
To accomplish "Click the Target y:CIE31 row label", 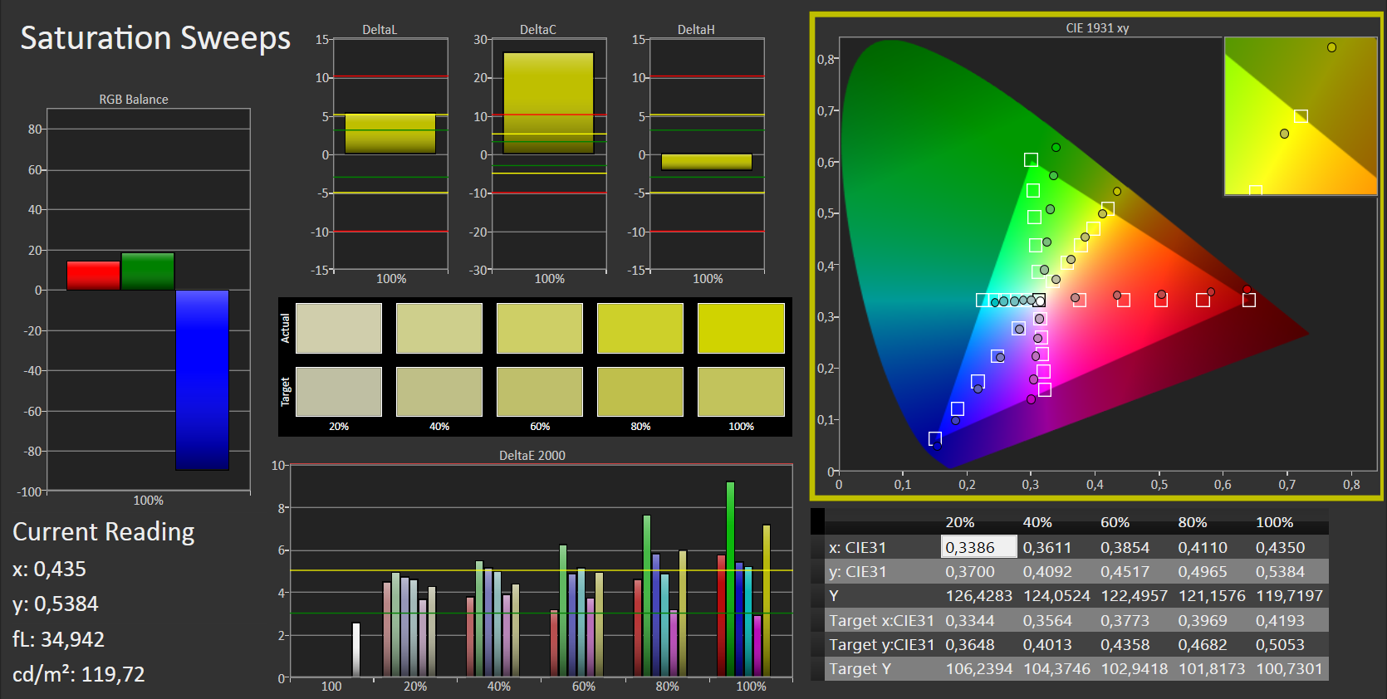I will coord(881,644).
